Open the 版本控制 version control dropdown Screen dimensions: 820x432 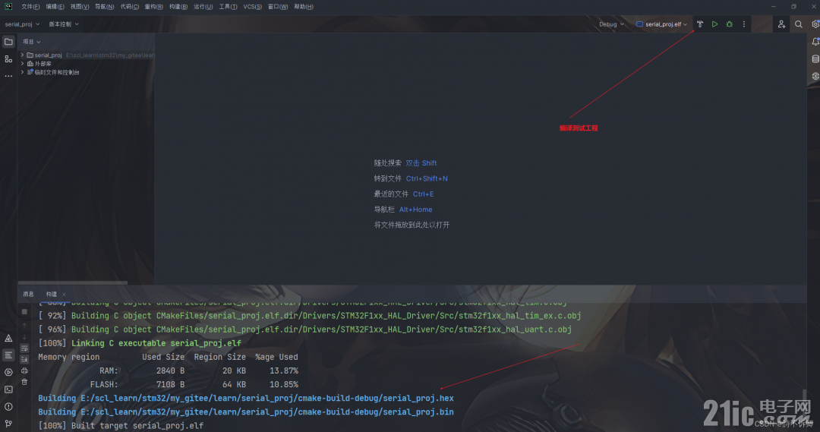64,24
